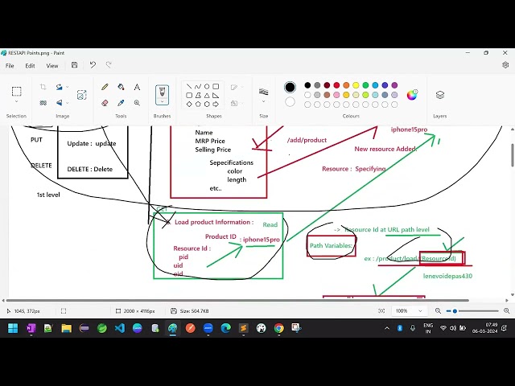
Task: Click the horizontal canvas scrollbar
Action: pos(237,300)
